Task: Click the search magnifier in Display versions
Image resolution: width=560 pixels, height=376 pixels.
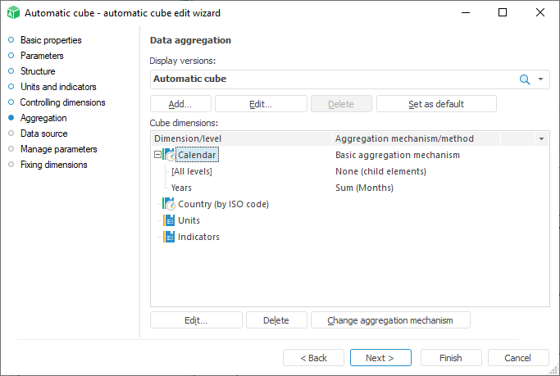Action: click(x=525, y=79)
